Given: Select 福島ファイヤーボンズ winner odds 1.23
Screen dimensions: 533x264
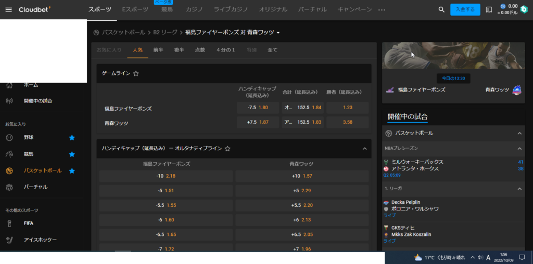Looking at the screenshot, I should pyautogui.click(x=348, y=108).
